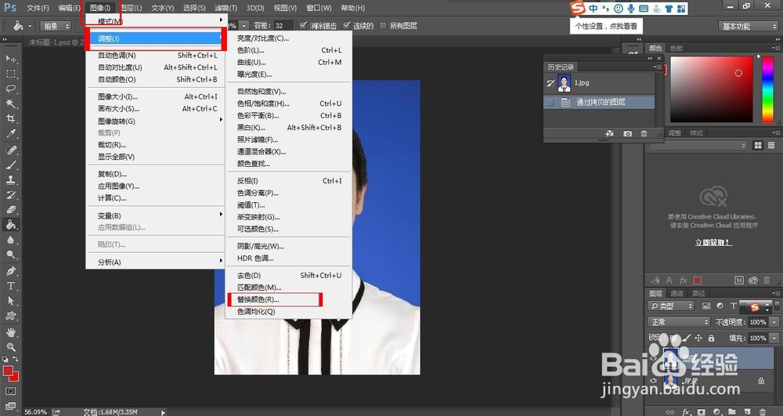Viewport: 783px width, 416px height.
Task: Select the Dodge tool
Action: tap(11, 255)
